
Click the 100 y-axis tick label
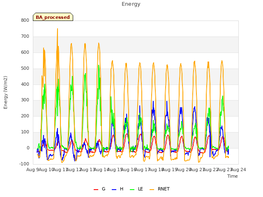25,132
